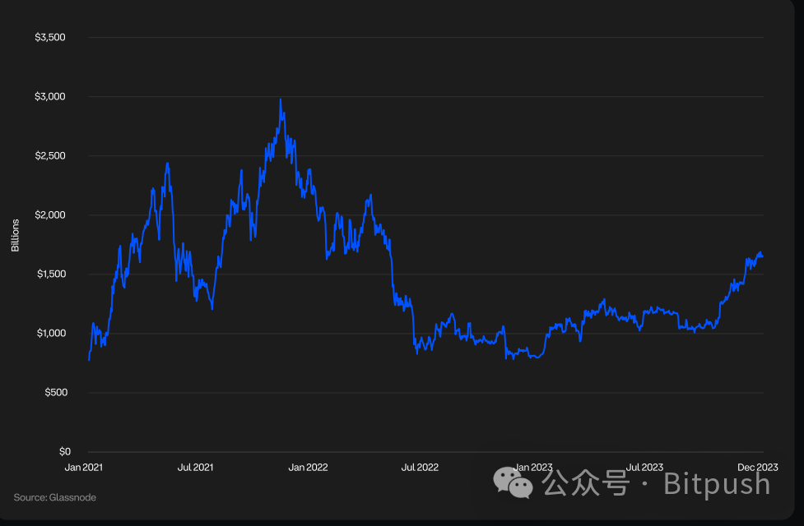
Task: Click the Jul 2023 x-axis label
Action: pyautogui.click(x=644, y=467)
